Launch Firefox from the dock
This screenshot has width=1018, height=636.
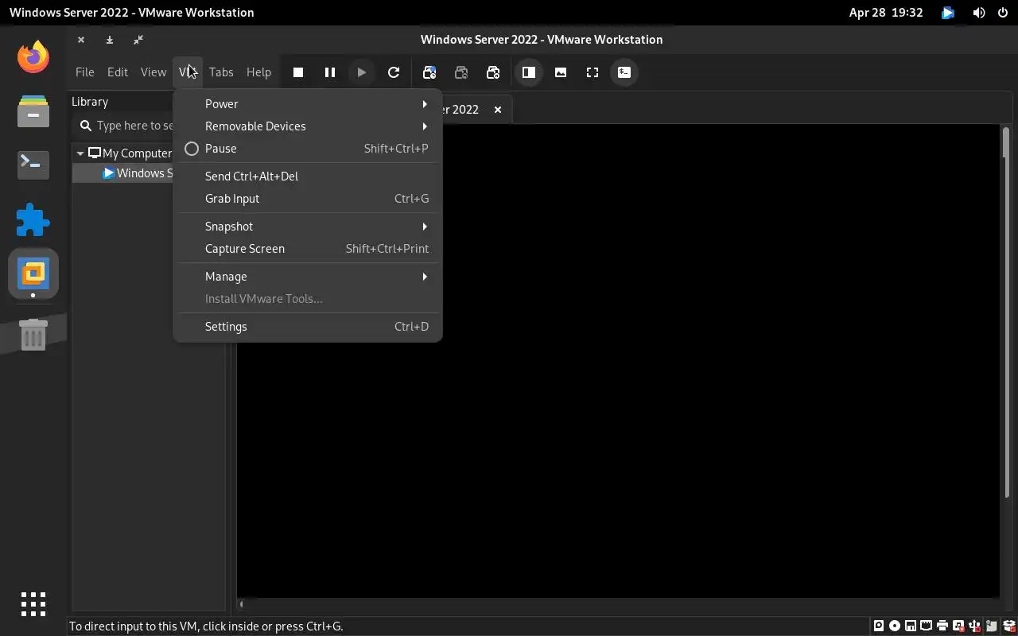(33, 56)
